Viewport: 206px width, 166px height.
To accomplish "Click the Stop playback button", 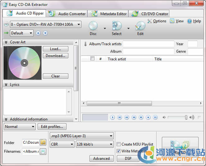I will click(148, 117).
